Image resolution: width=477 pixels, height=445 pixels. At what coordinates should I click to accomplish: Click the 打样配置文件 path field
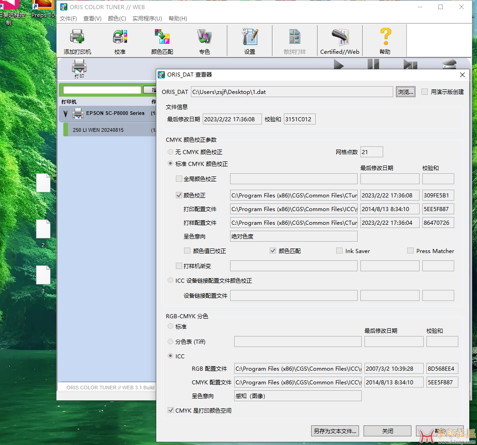293,223
